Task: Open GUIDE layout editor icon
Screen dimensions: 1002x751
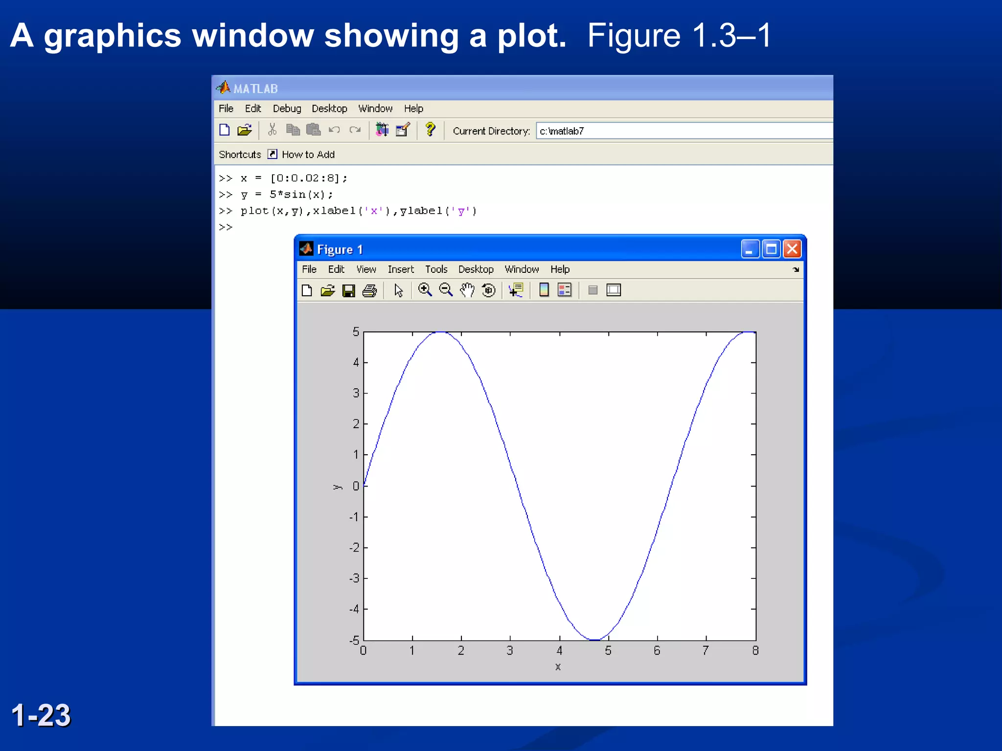Action: tap(403, 130)
